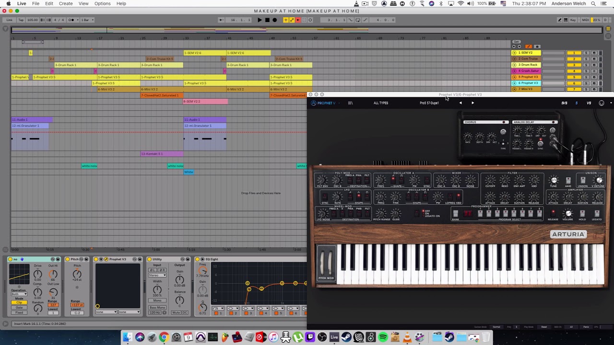Switch Prophet to VS mode

pos(589,103)
